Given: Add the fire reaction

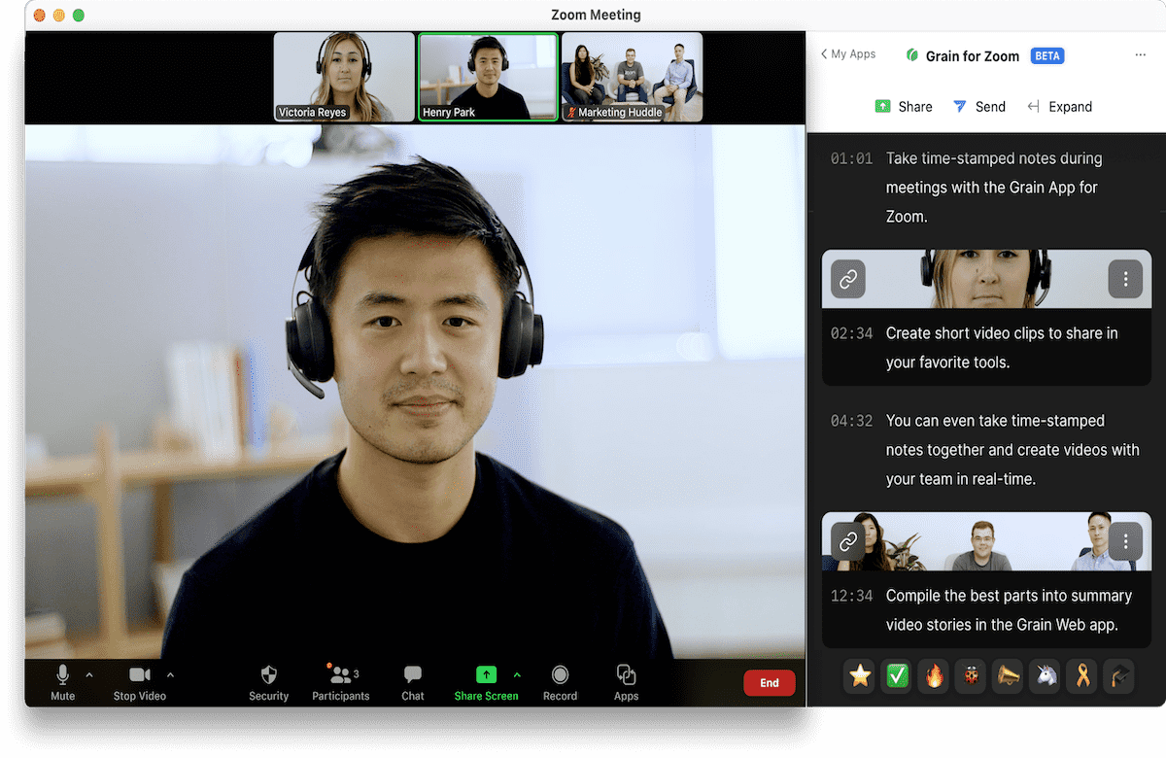Looking at the screenshot, I should point(935,676).
